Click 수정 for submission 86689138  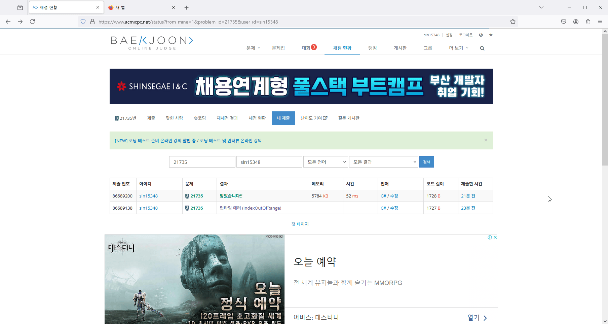click(x=394, y=208)
